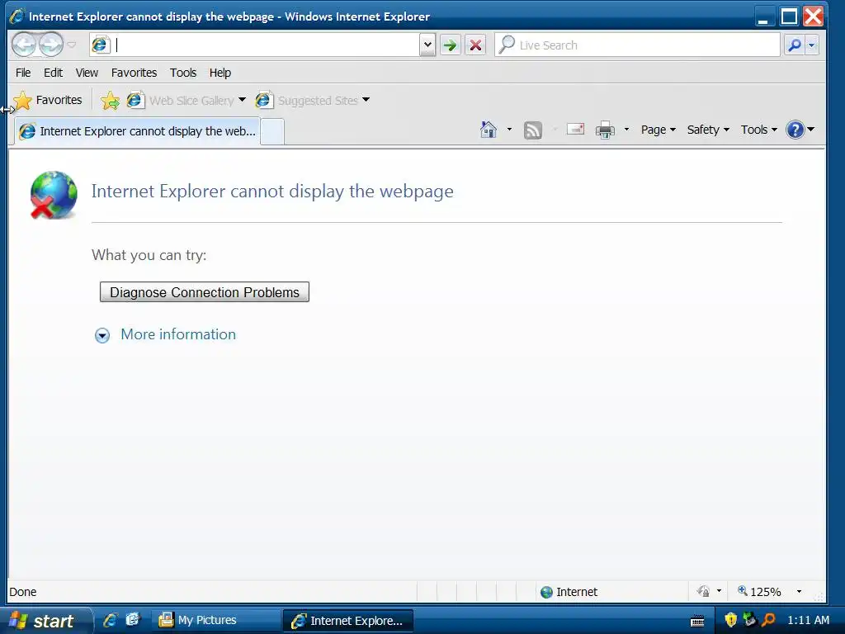Open the Safety dropdown menu

pos(707,130)
